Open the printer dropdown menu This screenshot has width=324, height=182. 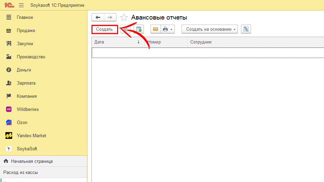click(168, 29)
